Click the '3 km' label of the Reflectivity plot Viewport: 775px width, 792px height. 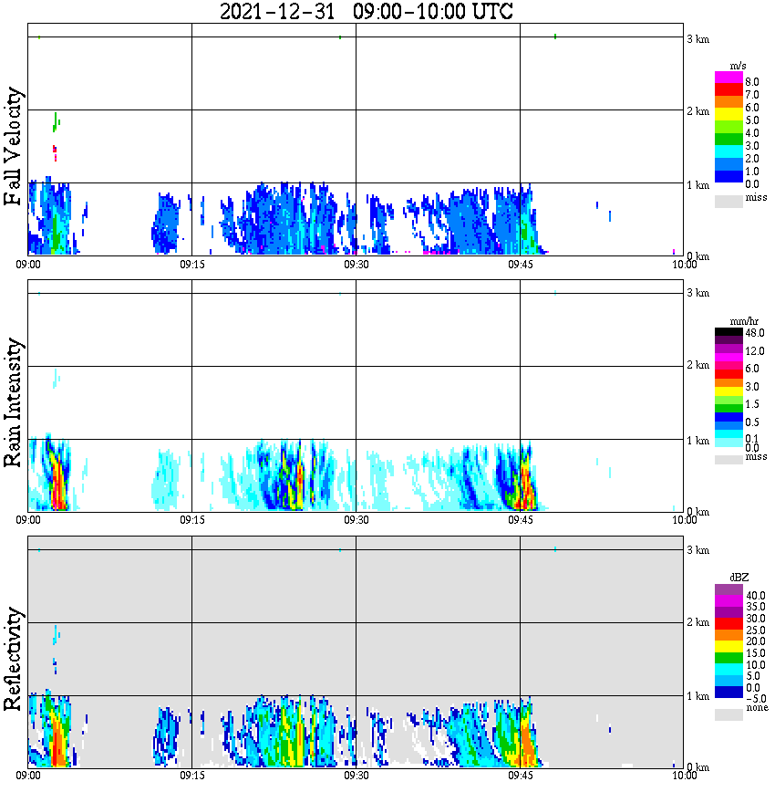(x=697, y=549)
